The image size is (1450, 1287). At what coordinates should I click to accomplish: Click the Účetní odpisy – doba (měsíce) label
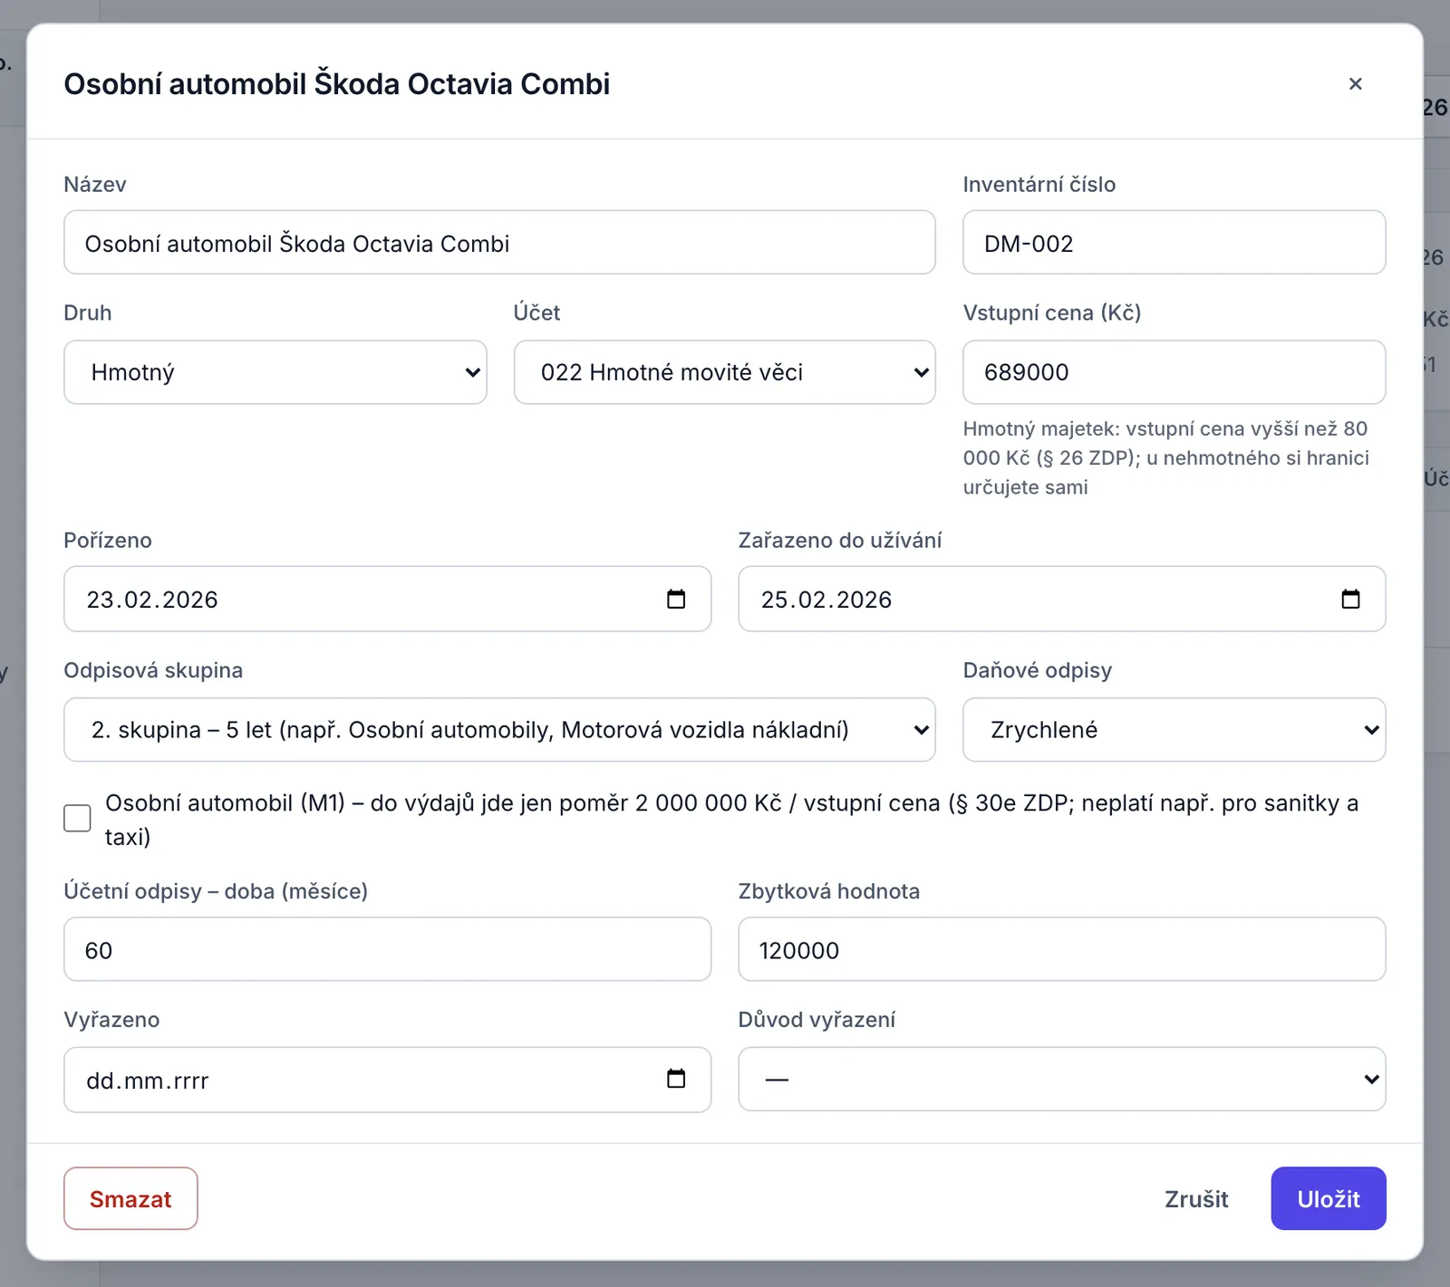[x=216, y=891]
